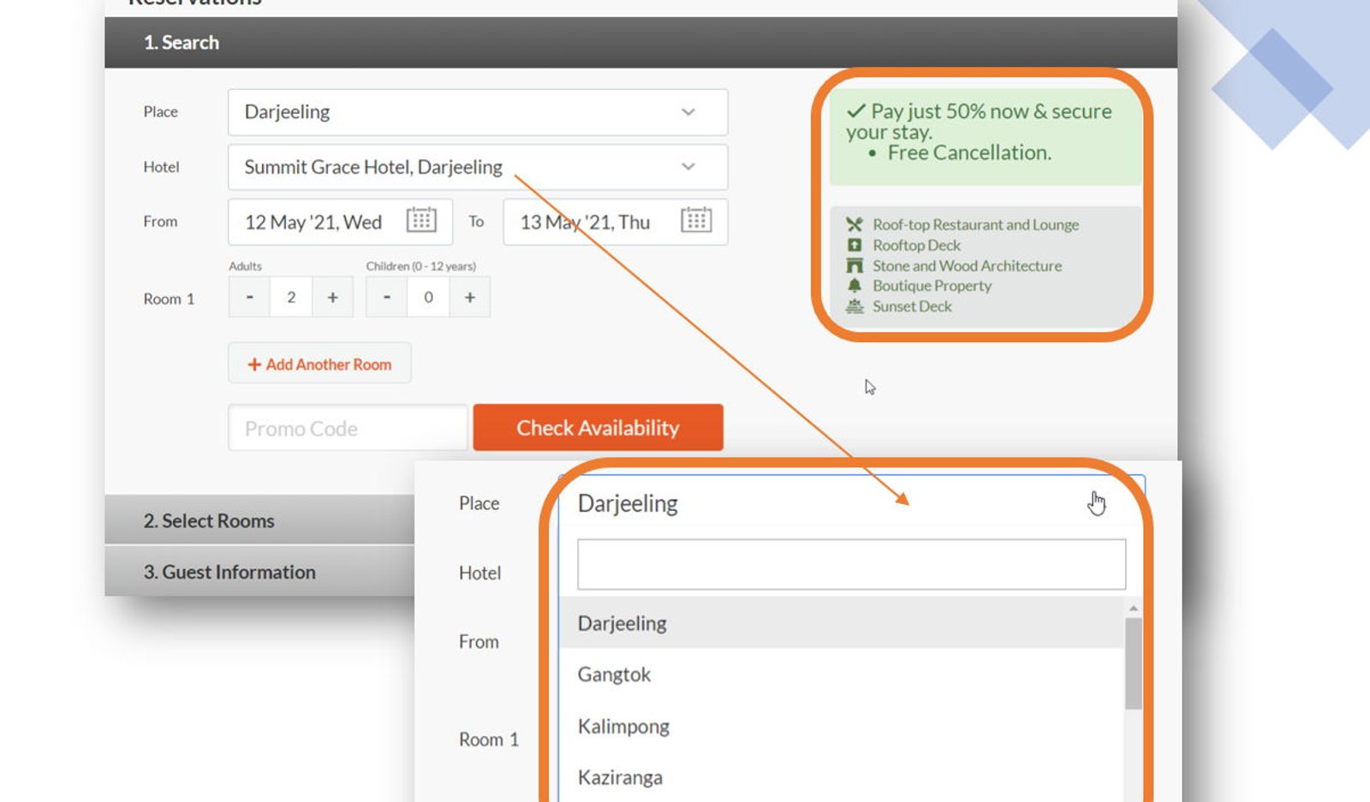1370x802 pixels.
Task: Click the Rooftop Deck amenity icon
Action: [855, 245]
